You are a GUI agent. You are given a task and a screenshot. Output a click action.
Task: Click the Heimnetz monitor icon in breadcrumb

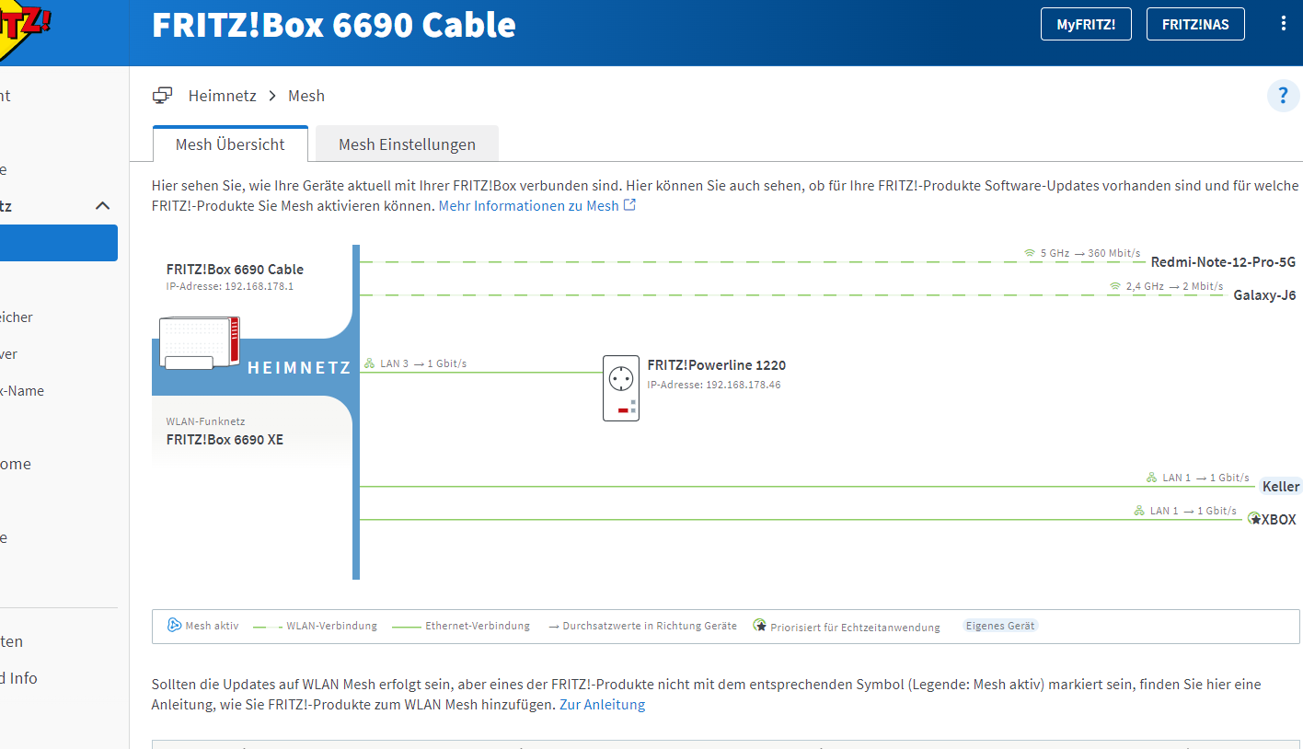click(x=163, y=96)
